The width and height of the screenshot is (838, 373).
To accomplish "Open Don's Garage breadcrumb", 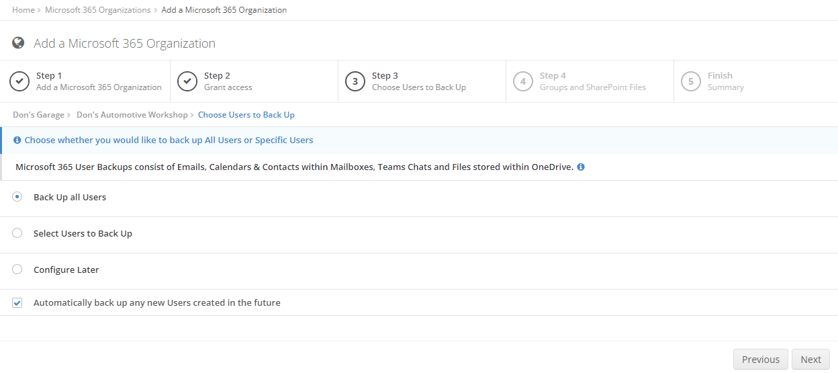I will point(39,115).
